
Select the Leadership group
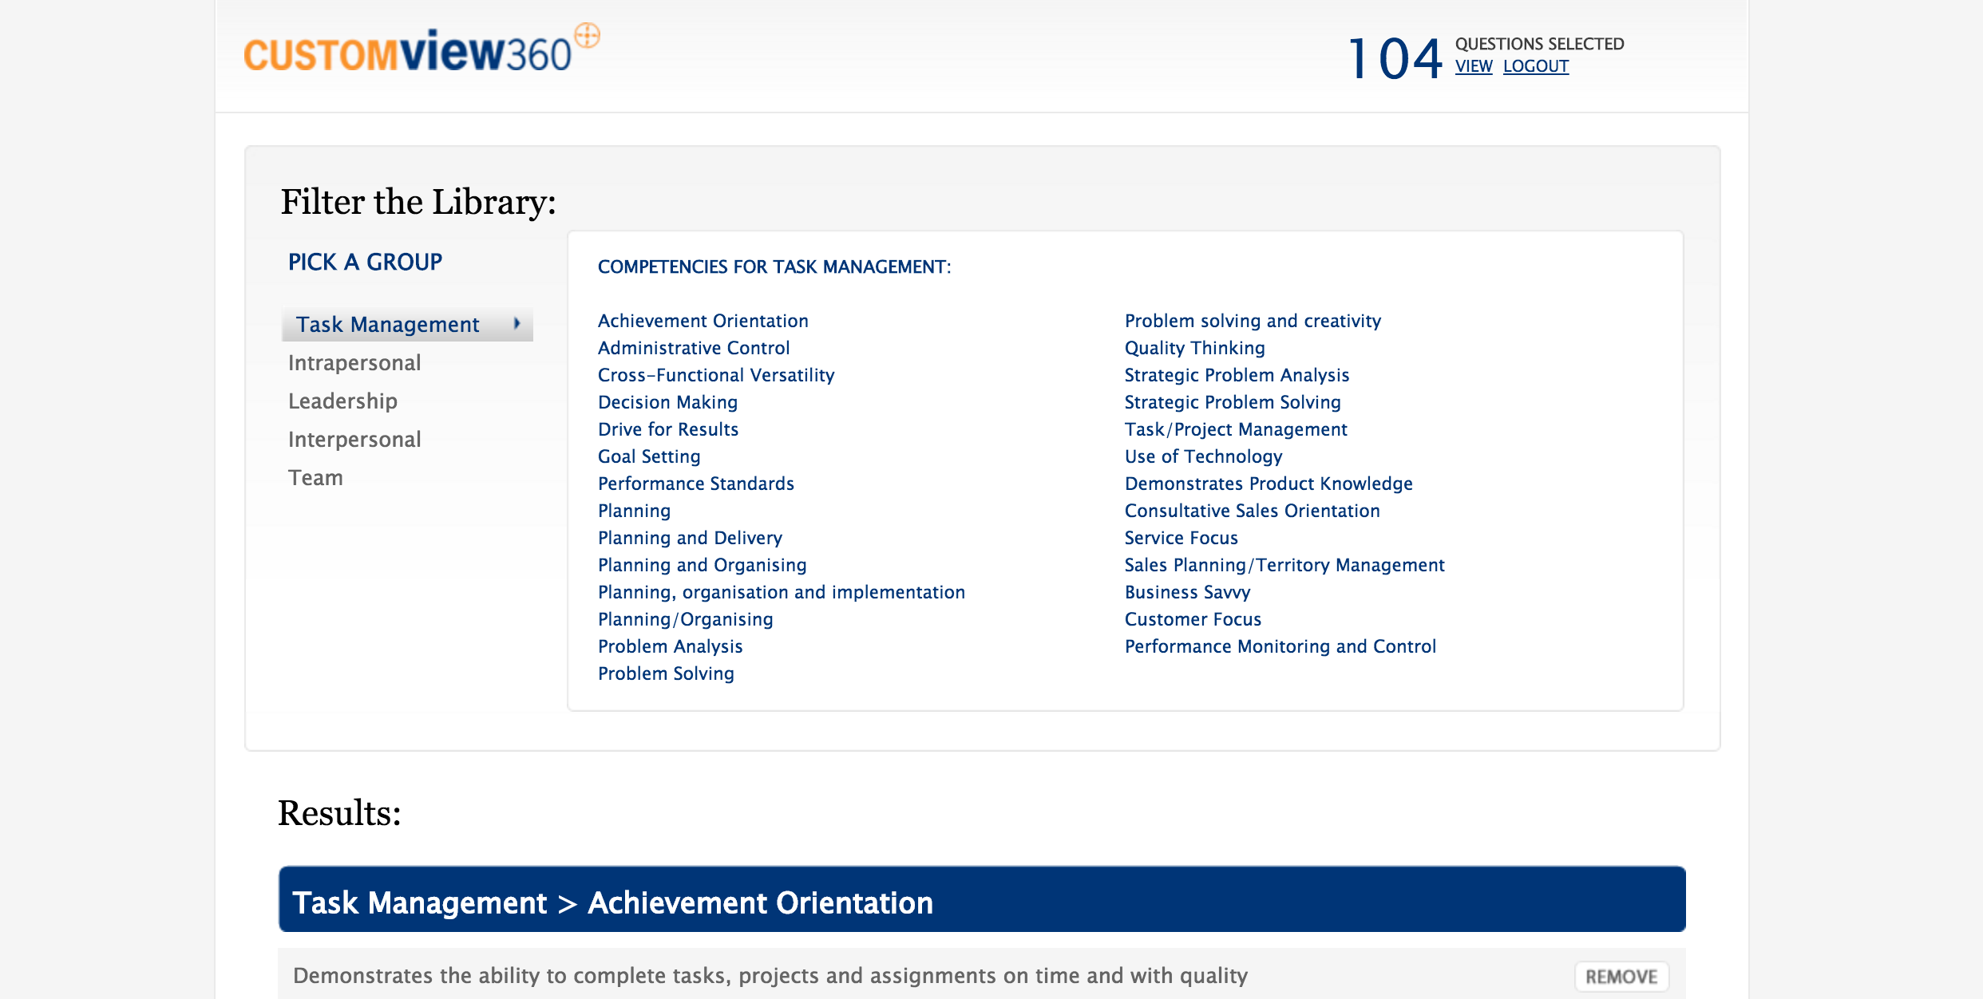pos(342,401)
